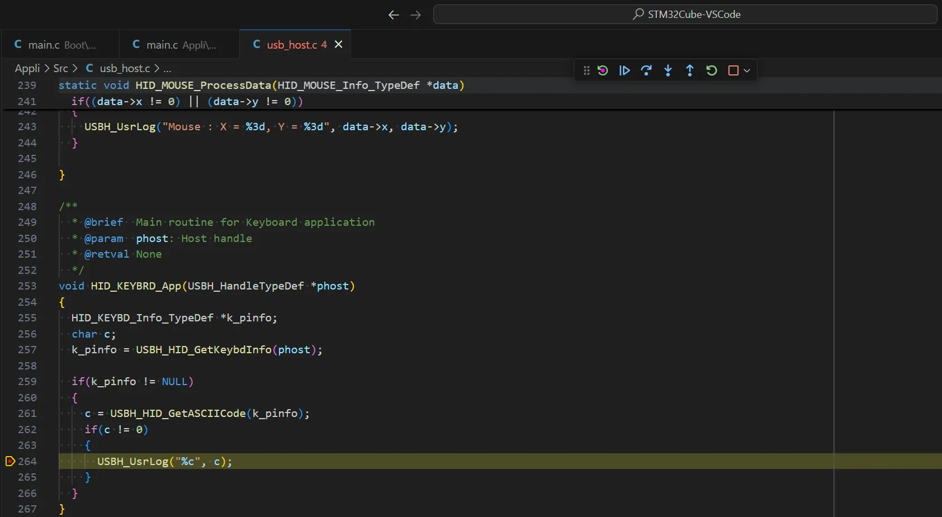This screenshot has width=942, height=517.
Task: Step into the current function call
Action: coord(669,70)
